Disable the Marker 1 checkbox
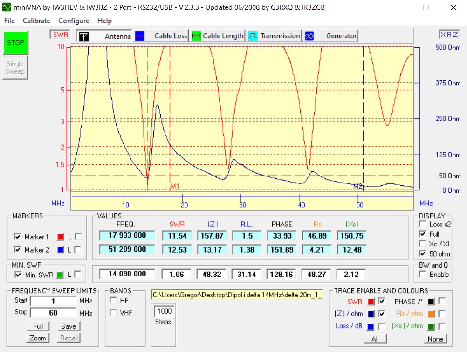The height and width of the screenshot is (352, 467). (18, 237)
